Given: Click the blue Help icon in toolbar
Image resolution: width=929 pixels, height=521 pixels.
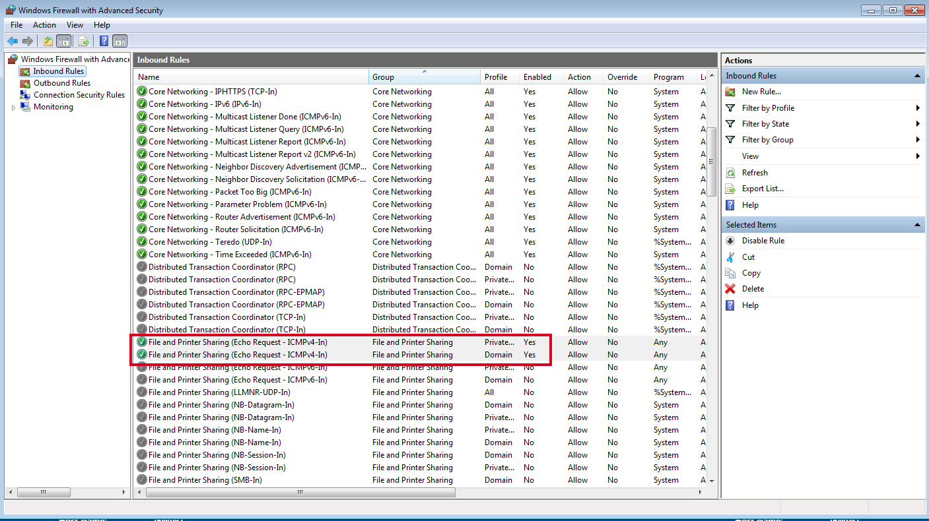Looking at the screenshot, I should click(x=104, y=40).
